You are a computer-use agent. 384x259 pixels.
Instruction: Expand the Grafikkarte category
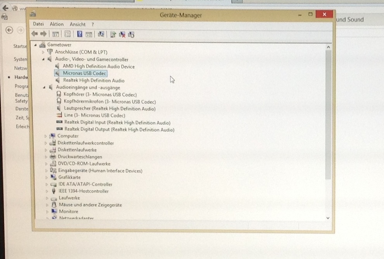[x=46, y=177]
